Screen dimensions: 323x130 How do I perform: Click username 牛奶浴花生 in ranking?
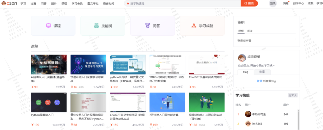[259, 114]
